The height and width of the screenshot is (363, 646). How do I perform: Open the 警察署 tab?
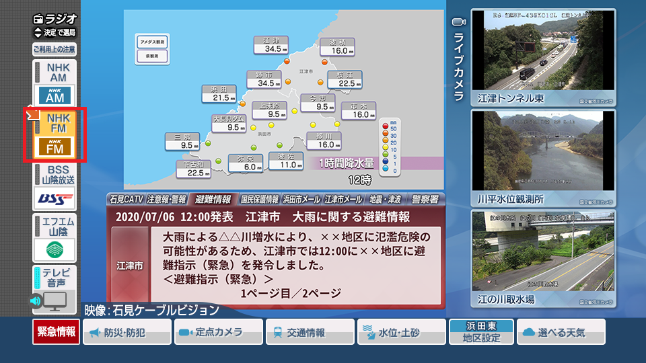(x=425, y=200)
